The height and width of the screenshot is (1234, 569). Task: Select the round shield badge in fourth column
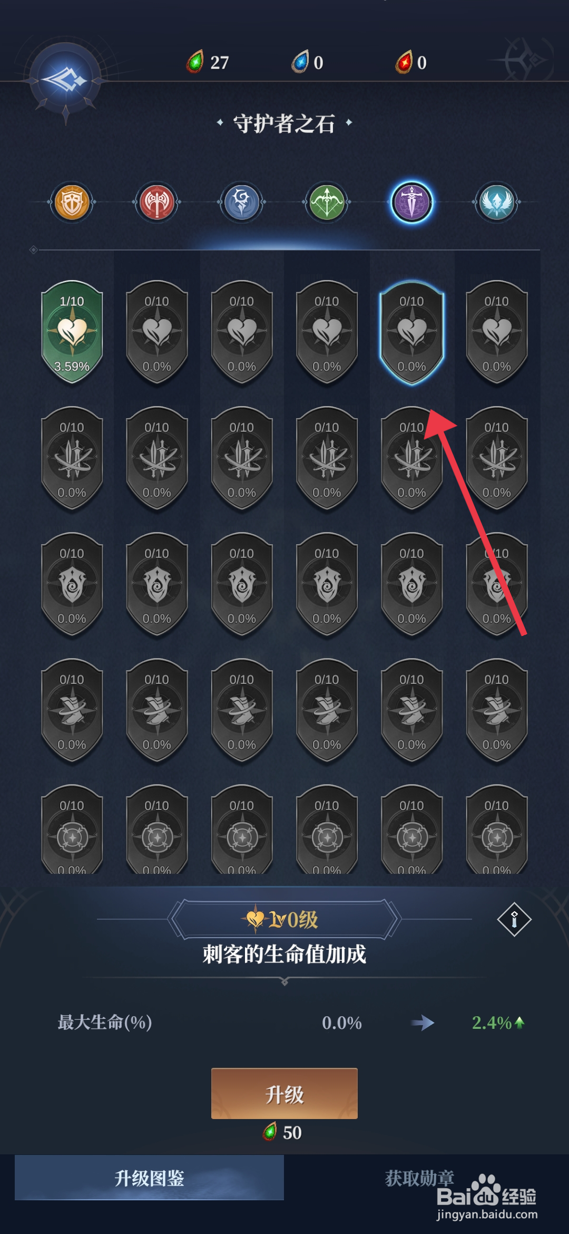coord(327,830)
